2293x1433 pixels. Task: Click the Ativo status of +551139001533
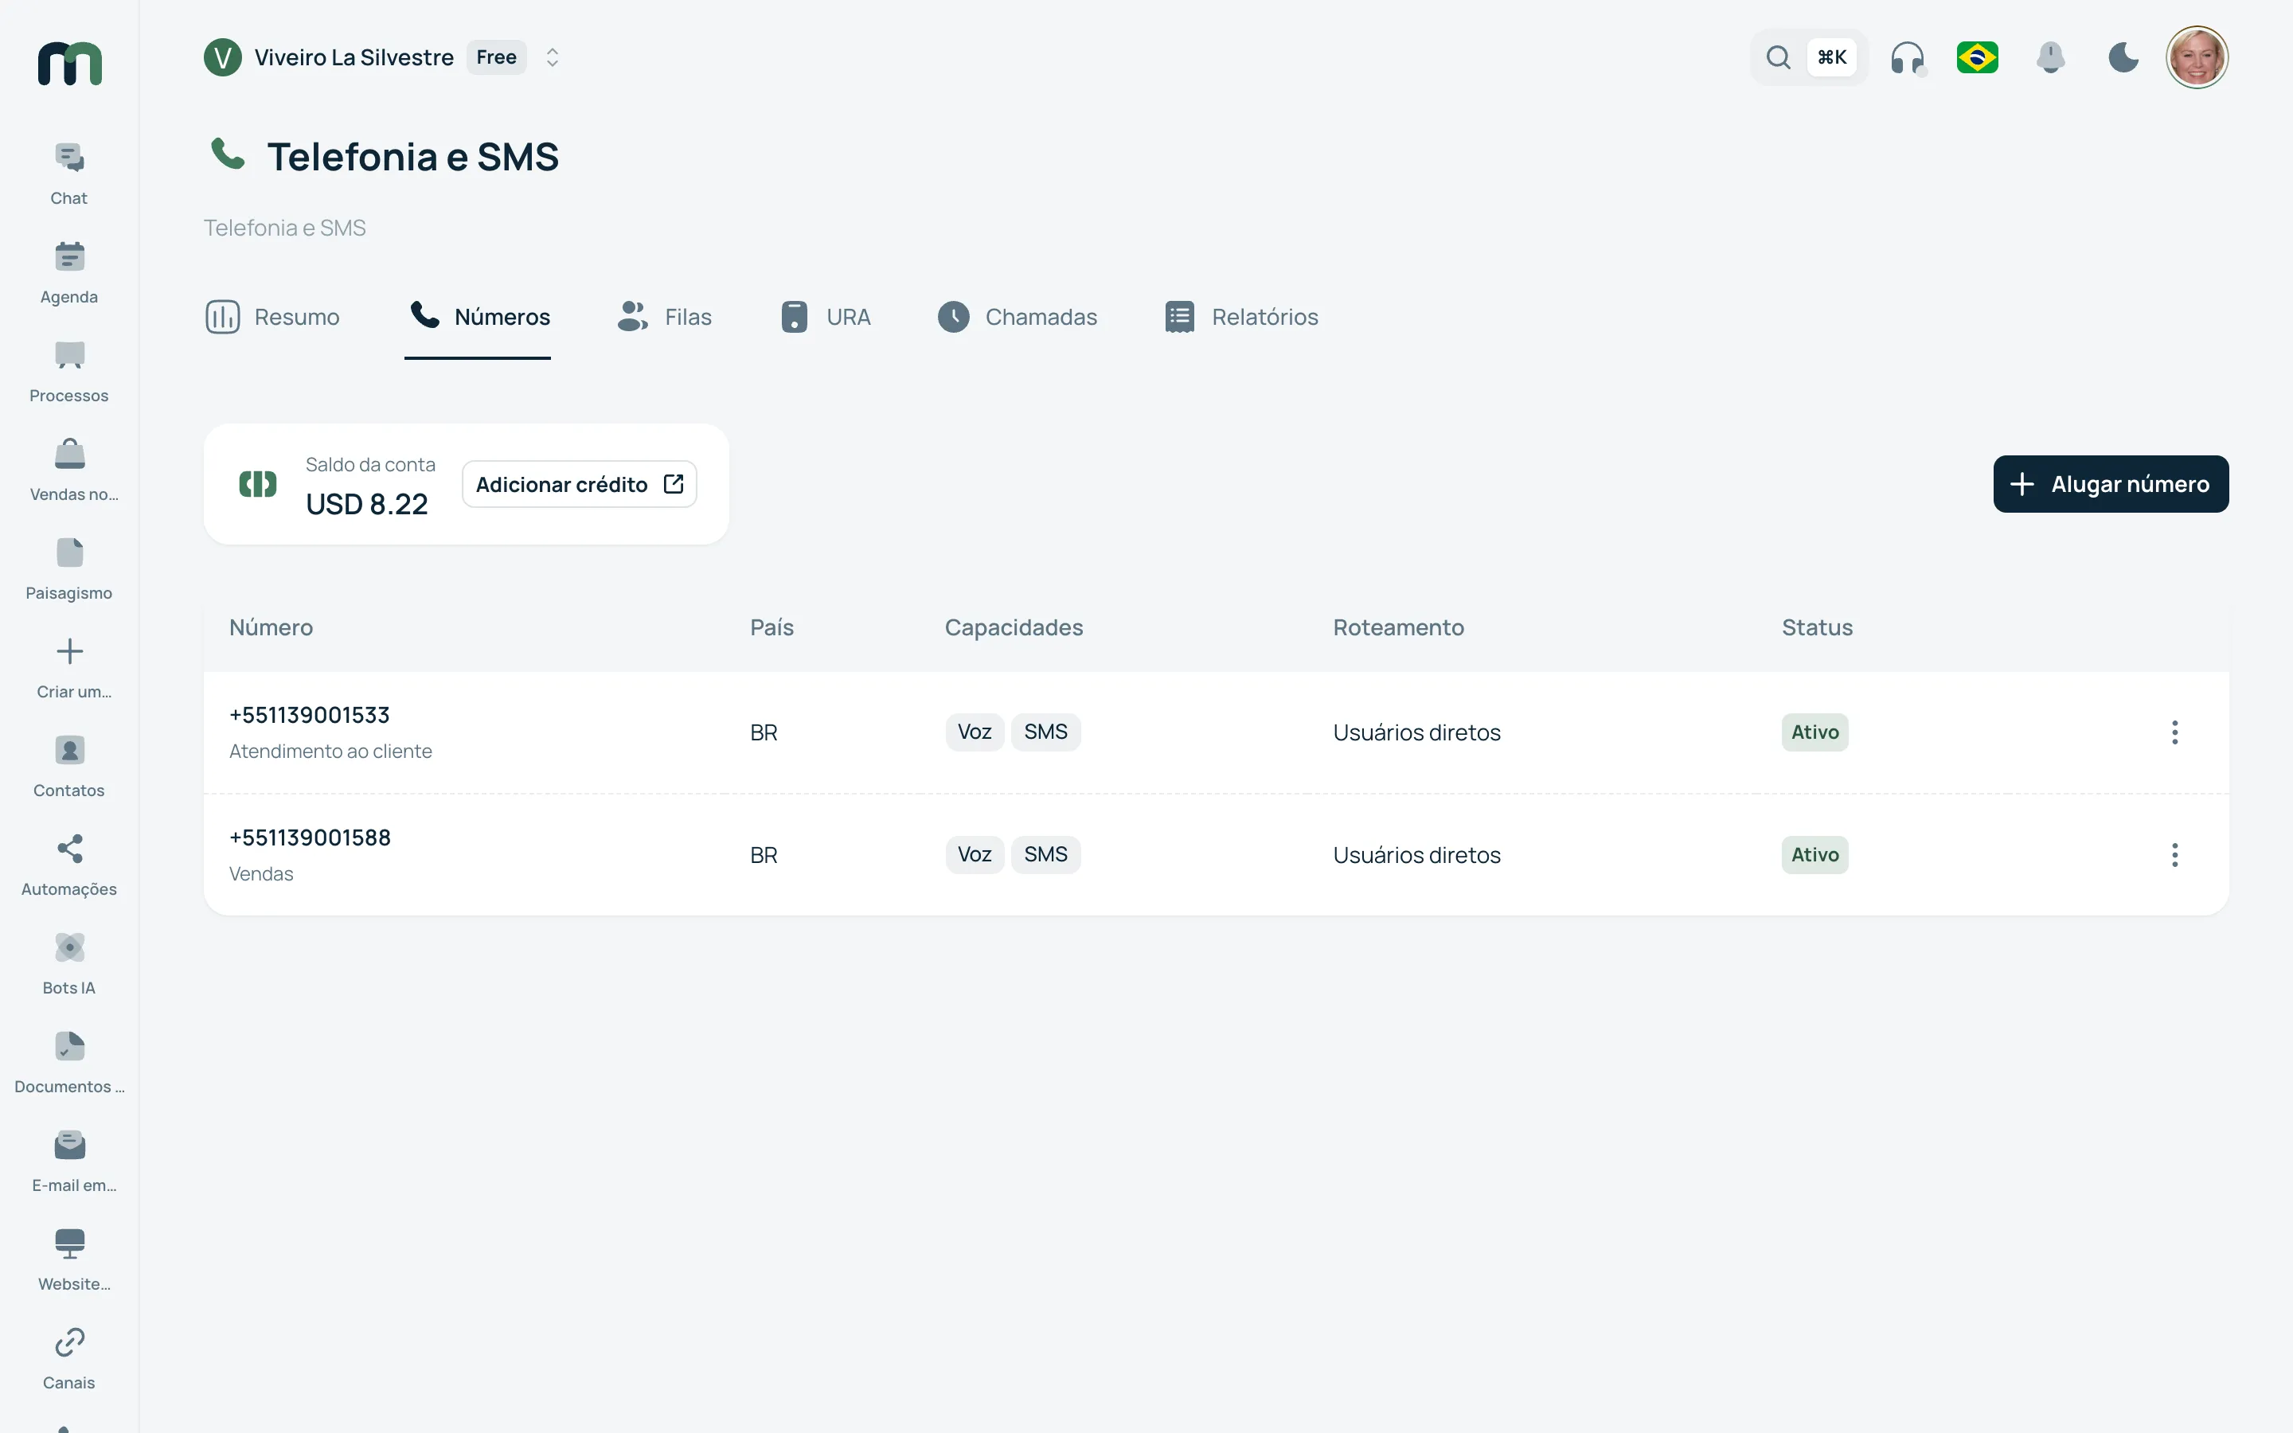pos(1814,732)
